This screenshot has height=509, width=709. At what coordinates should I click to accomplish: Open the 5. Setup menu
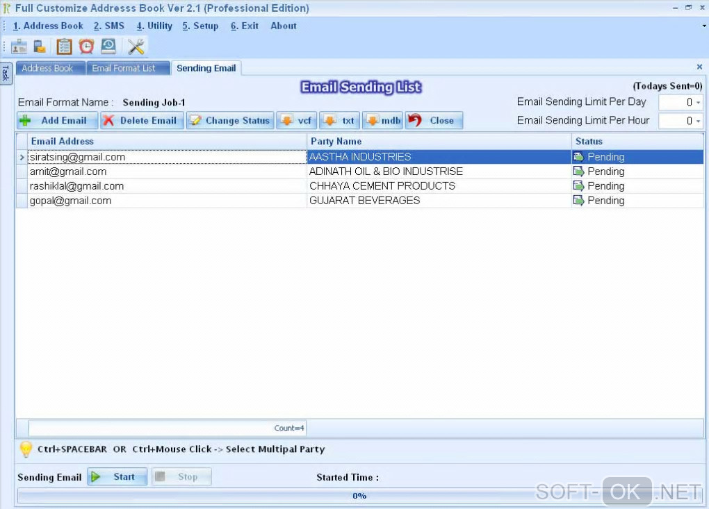point(200,26)
